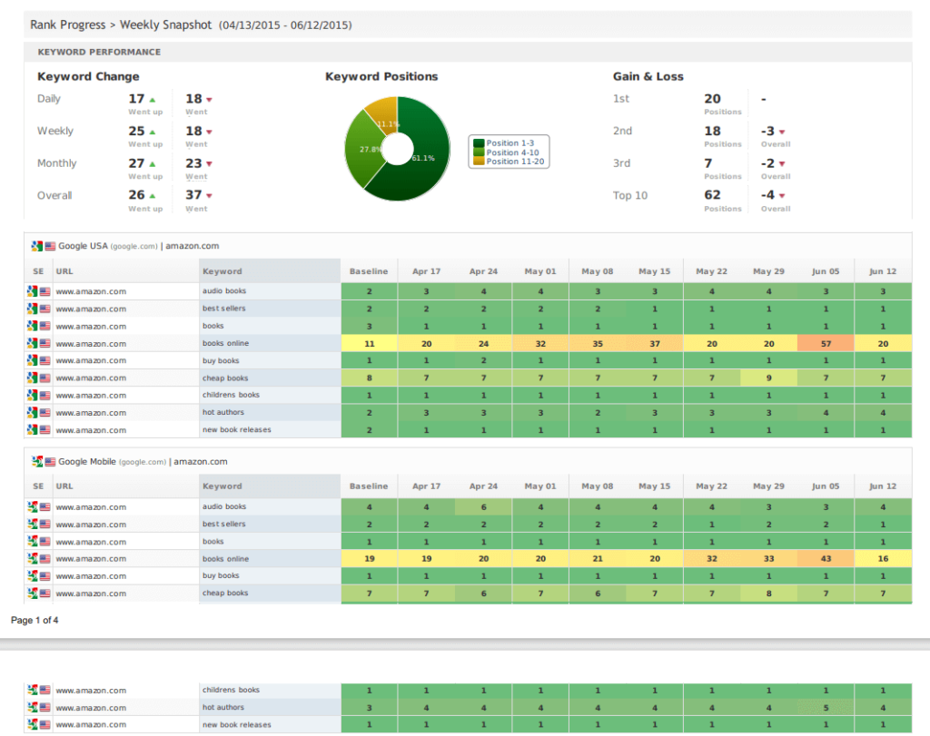Click the red down arrow beside Weekly 18
Viewport: 930px width, 736px height.
[210, 132]
